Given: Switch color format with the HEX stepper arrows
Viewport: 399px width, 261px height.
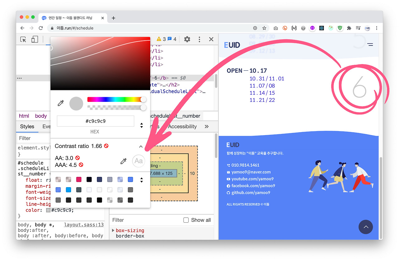Looking at the screenshot, I should click(142, 125).
